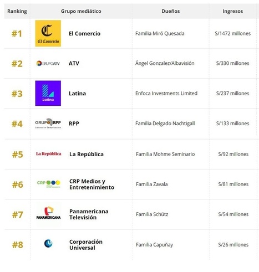Click Enfoca Investments Limited owner text

pos(166,93)
